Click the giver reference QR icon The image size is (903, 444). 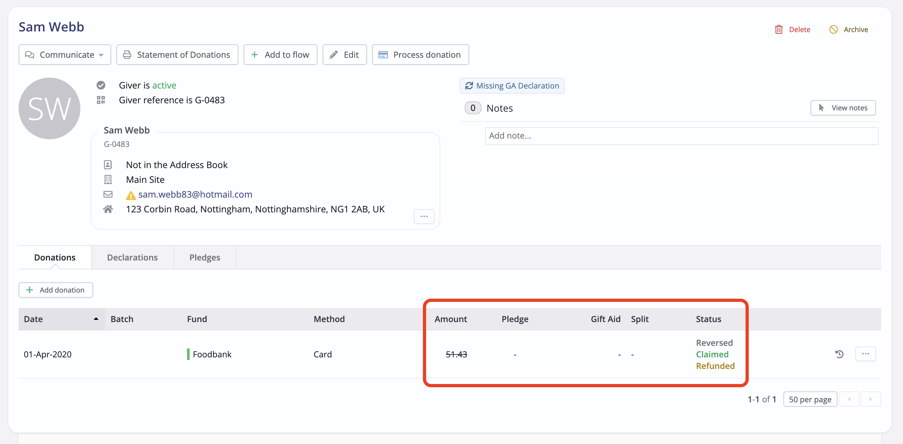[x=101, y=100]
